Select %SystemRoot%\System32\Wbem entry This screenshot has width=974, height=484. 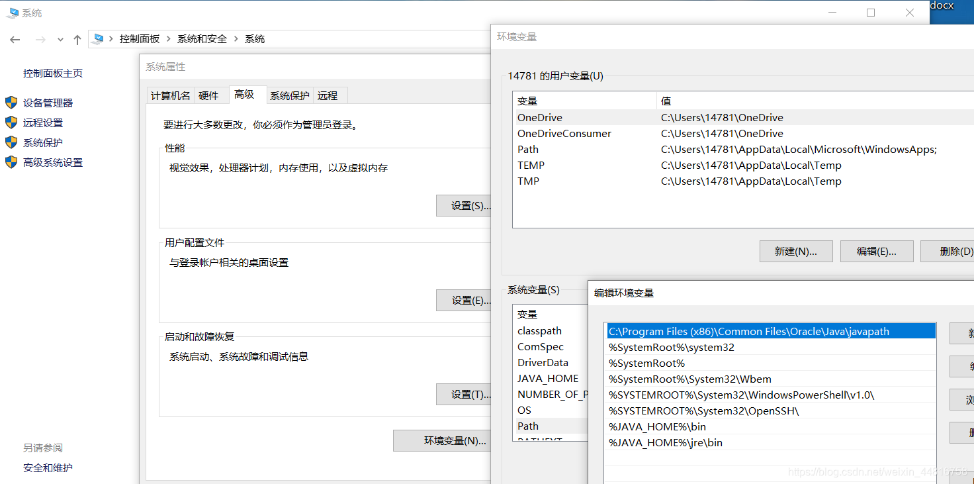[x=771, y=379]
